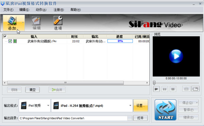Toggle the select-all checkbox in list header

5,36
